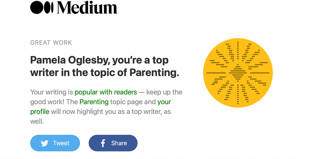Screen dimensions: 323x159
Task: Click the M starburst center in the badge
Action: tap(238, 73)
